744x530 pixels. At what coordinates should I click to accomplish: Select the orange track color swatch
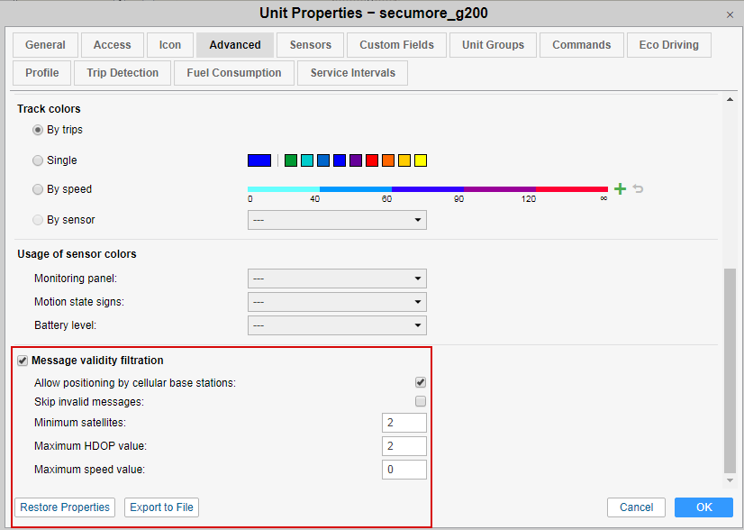tap(388, 160)
